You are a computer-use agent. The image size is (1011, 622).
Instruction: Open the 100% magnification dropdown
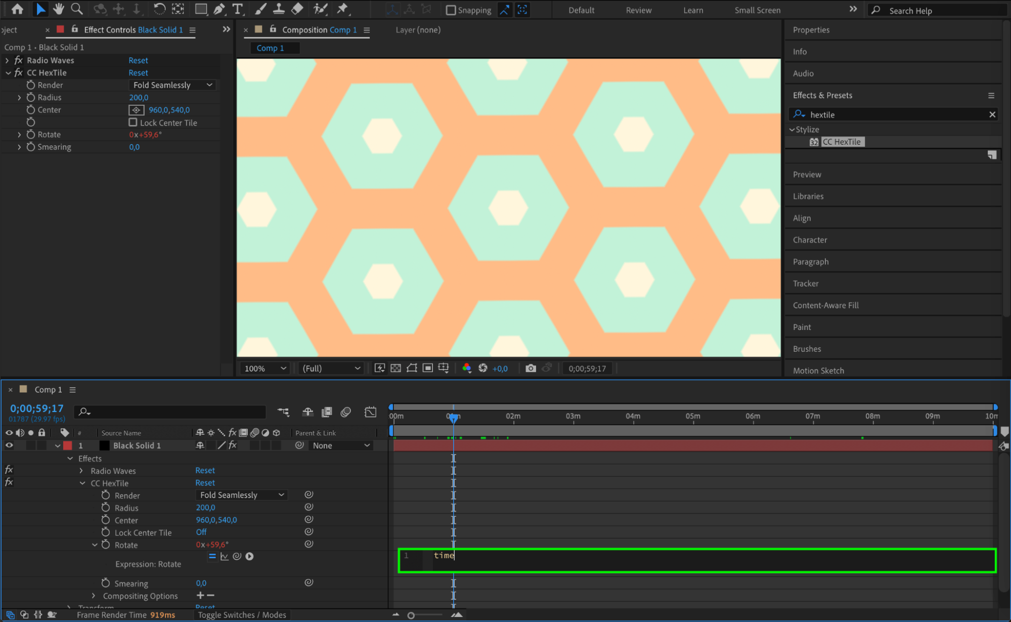click(x=265, y=368)
